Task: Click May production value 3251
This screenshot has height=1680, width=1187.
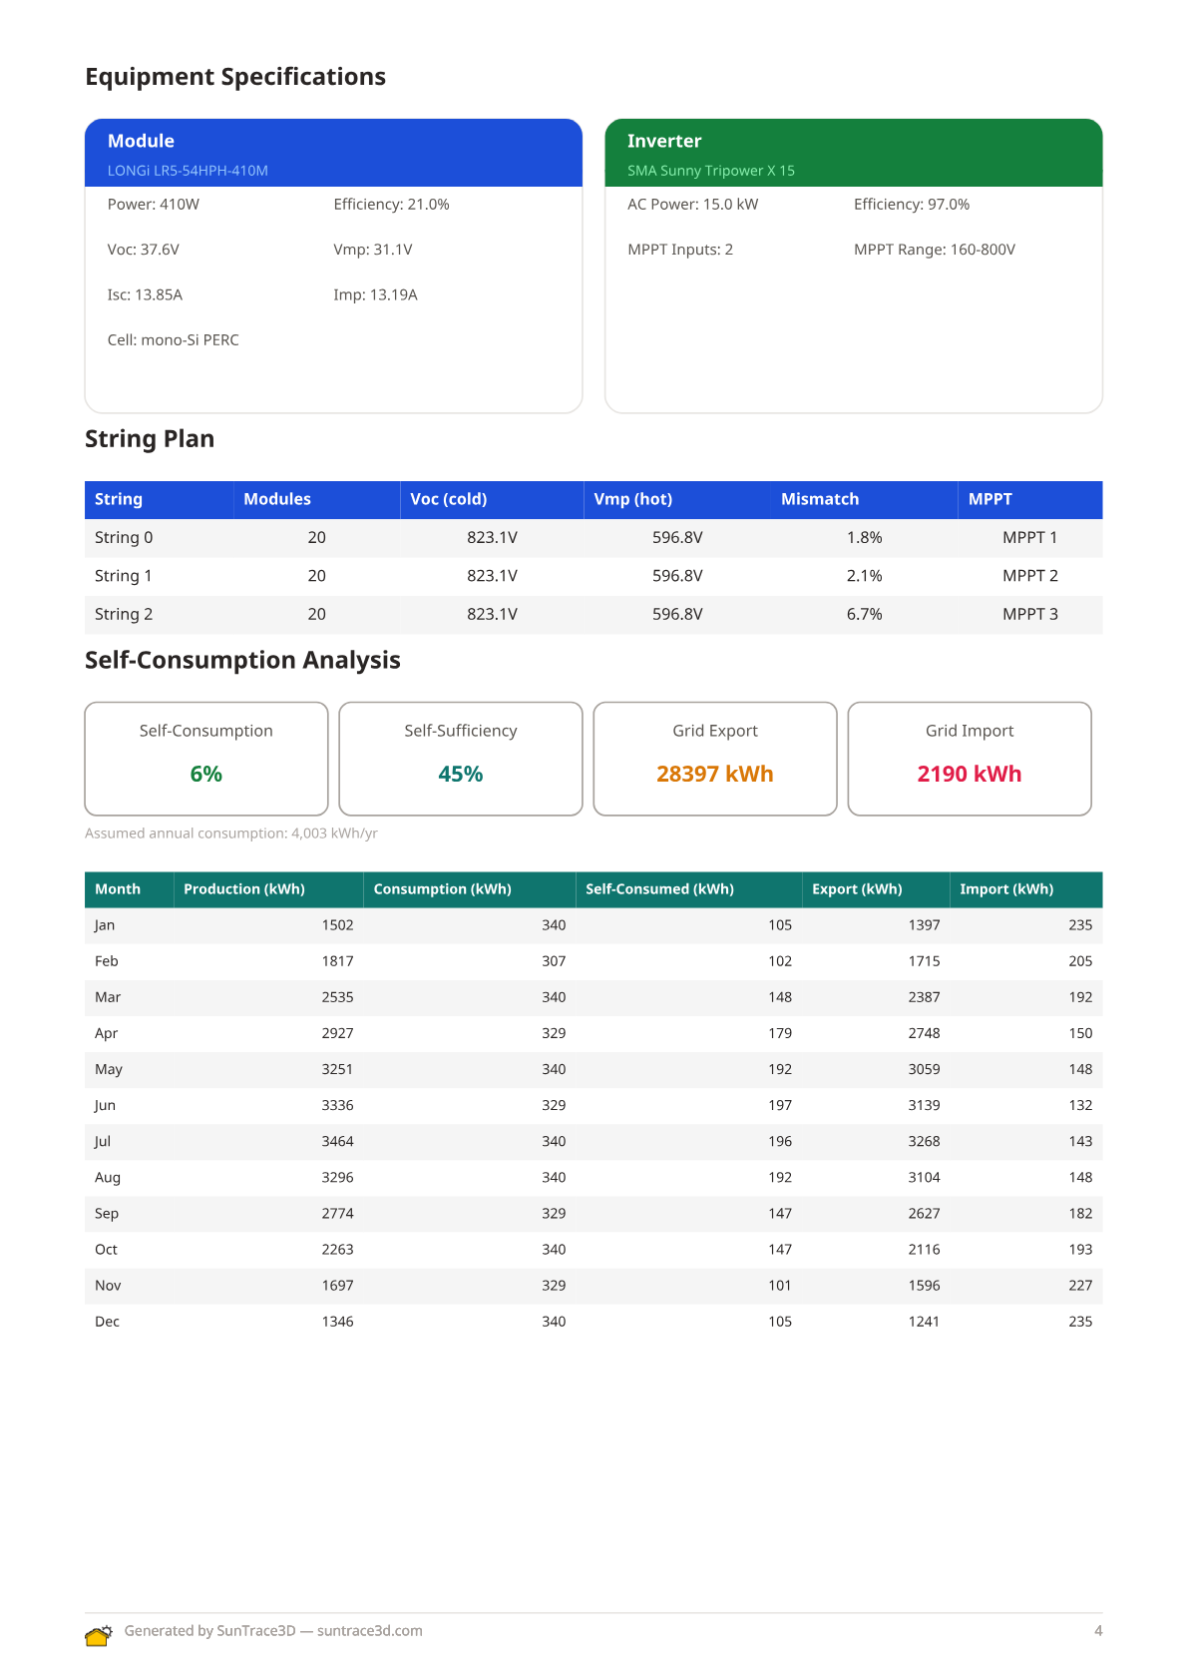Action: [x=337, y=1069]
